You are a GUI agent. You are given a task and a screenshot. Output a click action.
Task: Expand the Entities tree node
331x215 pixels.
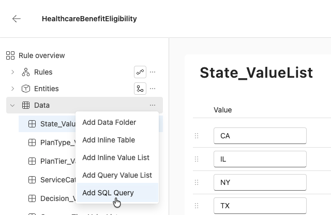click(x=12, y=89)
